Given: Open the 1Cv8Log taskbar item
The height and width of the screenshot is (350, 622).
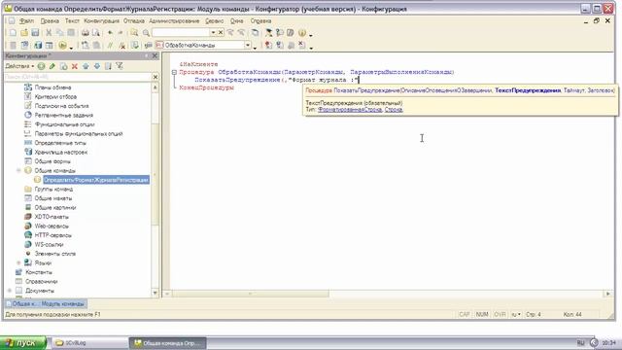Looking at the screenshot, I should click(x=89, y=343).
